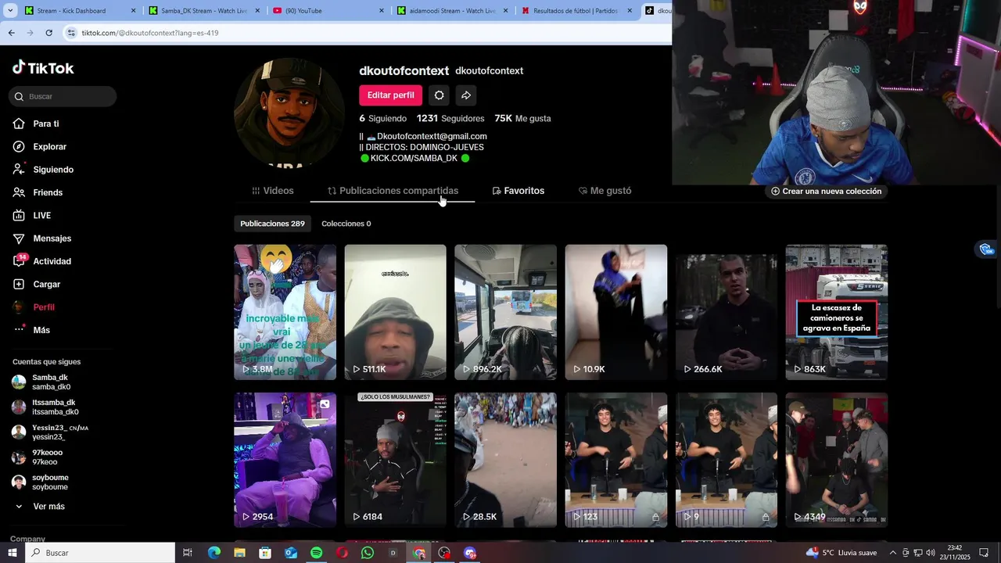Screen dimensions: 1001x563
Task: Click the dkoutofcontext profile avatar
Action: point(289,112)
